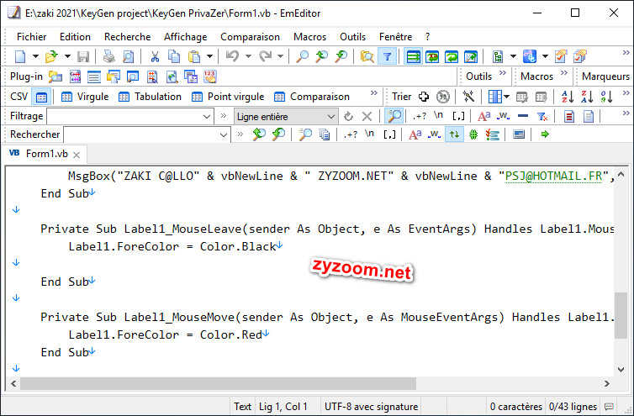Click inside the Filtrage text field

click(124, 117)
